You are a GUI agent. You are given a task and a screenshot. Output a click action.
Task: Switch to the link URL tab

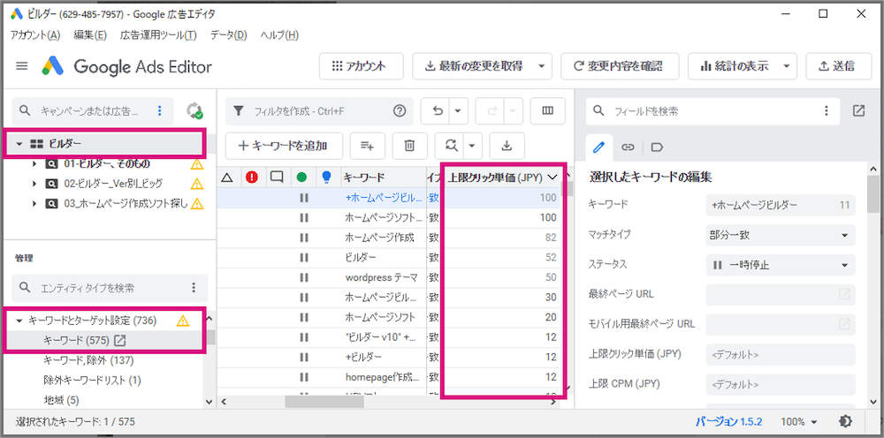click(x=628, y=147)
